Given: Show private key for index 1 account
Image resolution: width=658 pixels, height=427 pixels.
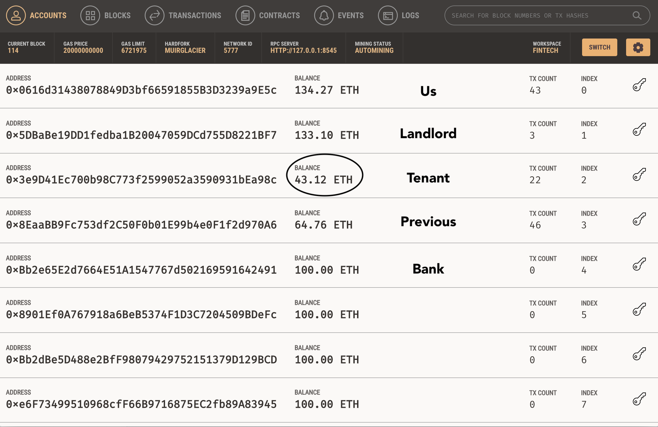Looking at the screenshot, I should (x=639, y=129).
